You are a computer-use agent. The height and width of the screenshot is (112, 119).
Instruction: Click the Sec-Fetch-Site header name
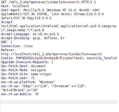click(x=14, y=74)
